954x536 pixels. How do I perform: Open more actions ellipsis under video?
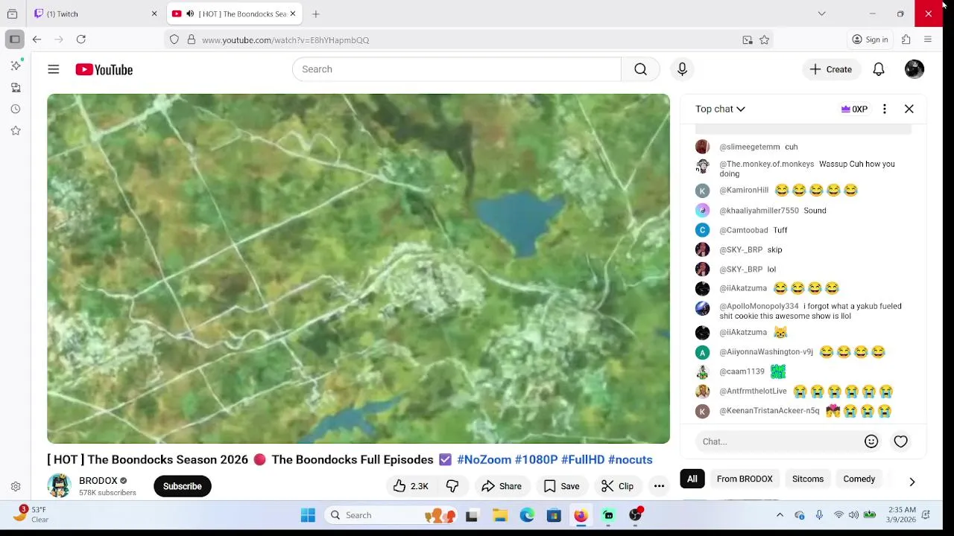(x=659, y=486)
